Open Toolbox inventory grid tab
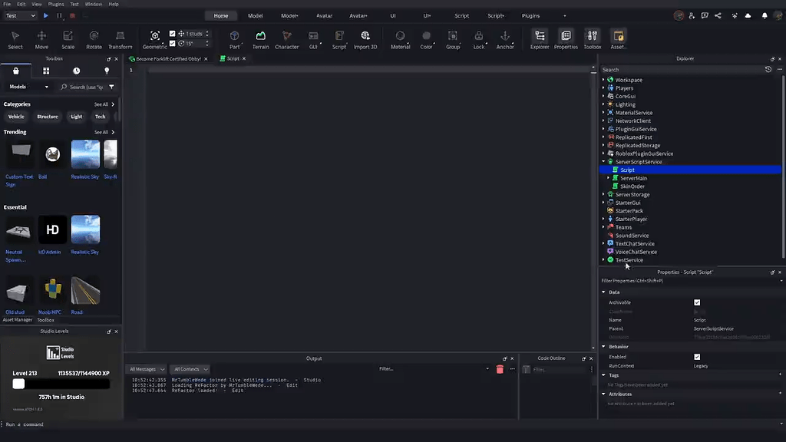Screen dimensions: 786x442 [46, 71]
